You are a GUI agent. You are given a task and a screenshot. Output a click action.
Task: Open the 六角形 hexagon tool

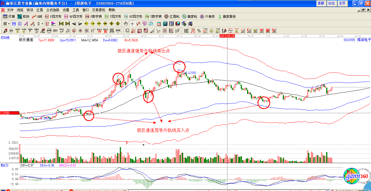(x=207, y=17)
